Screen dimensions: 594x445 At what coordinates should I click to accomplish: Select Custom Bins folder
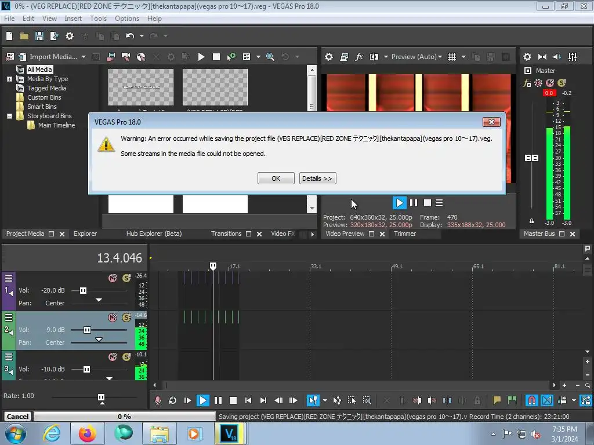pyautogui.click(x=44, y=97)
